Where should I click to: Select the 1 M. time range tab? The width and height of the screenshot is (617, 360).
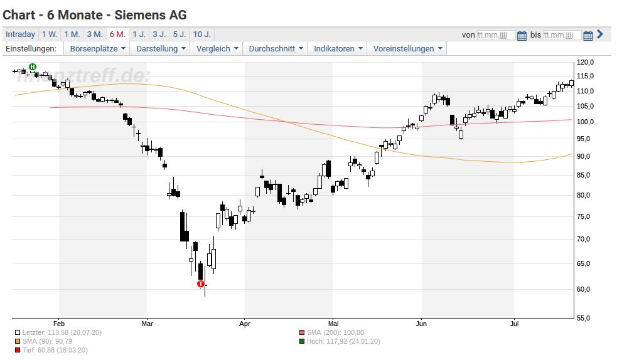pos(72,34)
